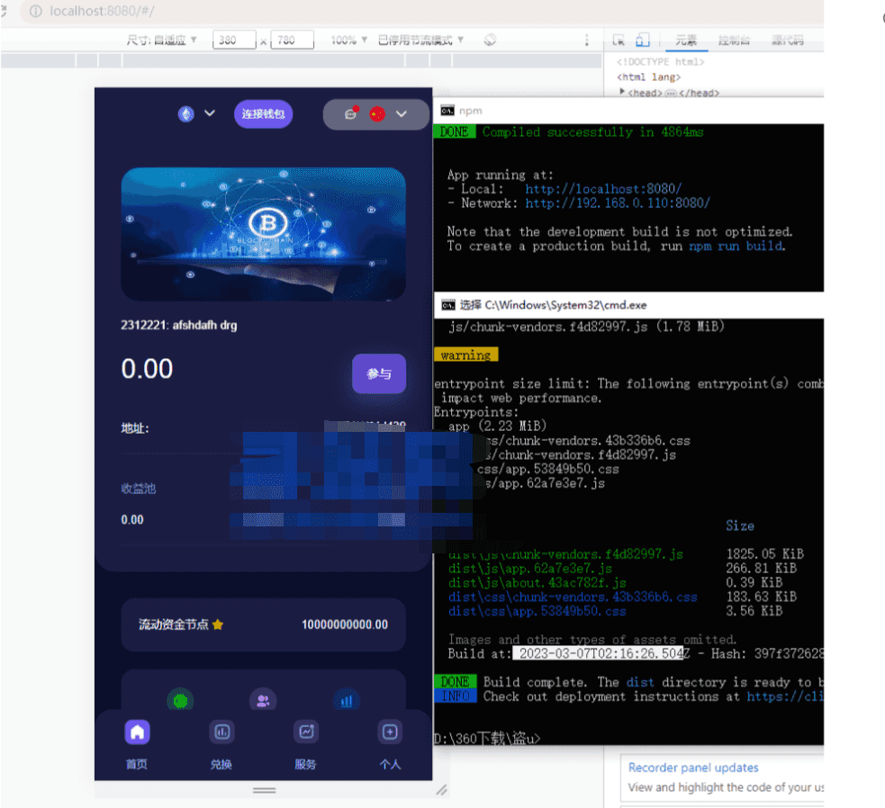Click the Ethereum network icon in app header
Image resolution: width=885 pixels, height=808 pixels.
(x=186, y=113)
